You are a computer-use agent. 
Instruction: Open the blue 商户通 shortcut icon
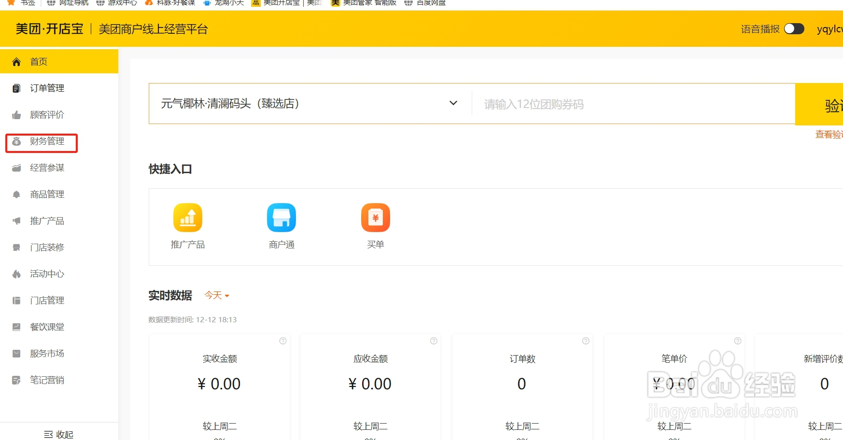(x=281, y=218)
